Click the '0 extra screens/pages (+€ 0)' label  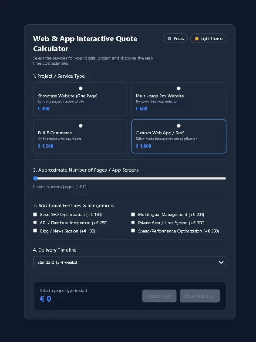pyautogui.click(x=60, y=187)
